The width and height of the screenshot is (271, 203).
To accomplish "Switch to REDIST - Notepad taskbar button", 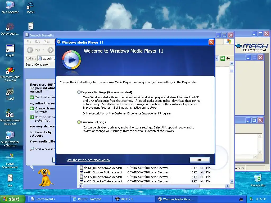I will click(x=92, y=199).
